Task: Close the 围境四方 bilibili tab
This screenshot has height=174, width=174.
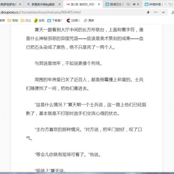Action: pyautogui.click(x=138, y=5)
